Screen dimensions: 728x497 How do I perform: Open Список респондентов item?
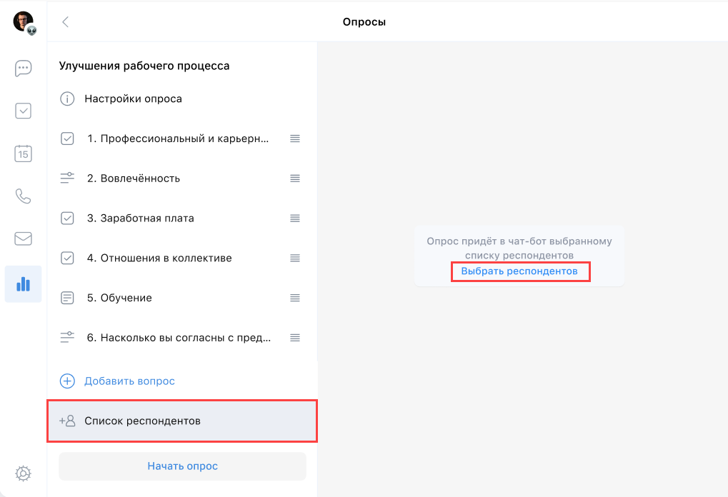[x=142, y=421]
